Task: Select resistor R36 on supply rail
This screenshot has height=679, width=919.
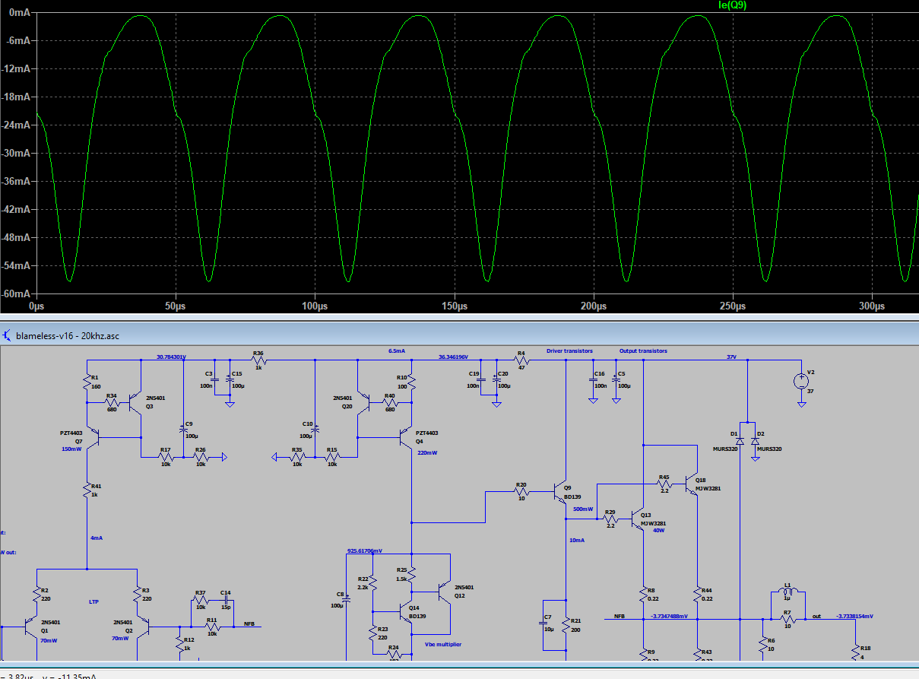Action: (258, 360)
